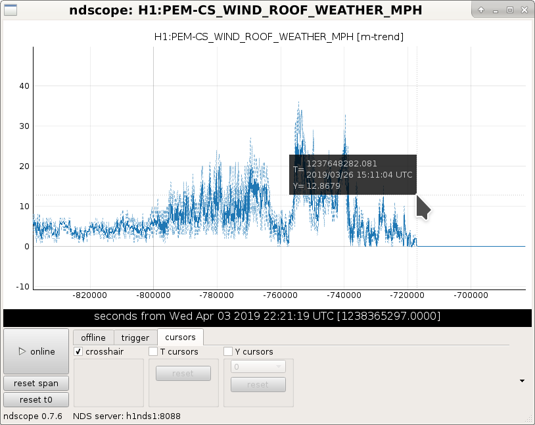Switch to the trigger tab
Viewport: 535px width, 425px height.
click(135, 337)
